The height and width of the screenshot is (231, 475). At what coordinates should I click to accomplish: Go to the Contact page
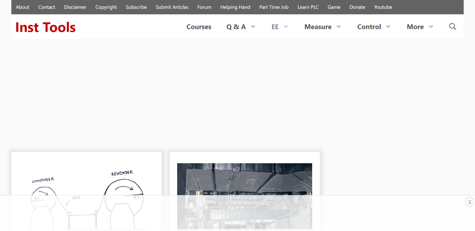pos(46,7)
